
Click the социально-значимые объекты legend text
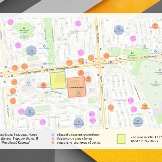click(x=79, y=143)
